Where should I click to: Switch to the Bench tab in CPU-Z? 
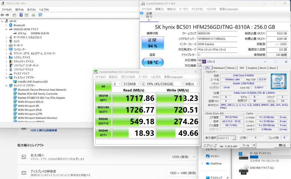pyautogui.click(x=263, y=68)
